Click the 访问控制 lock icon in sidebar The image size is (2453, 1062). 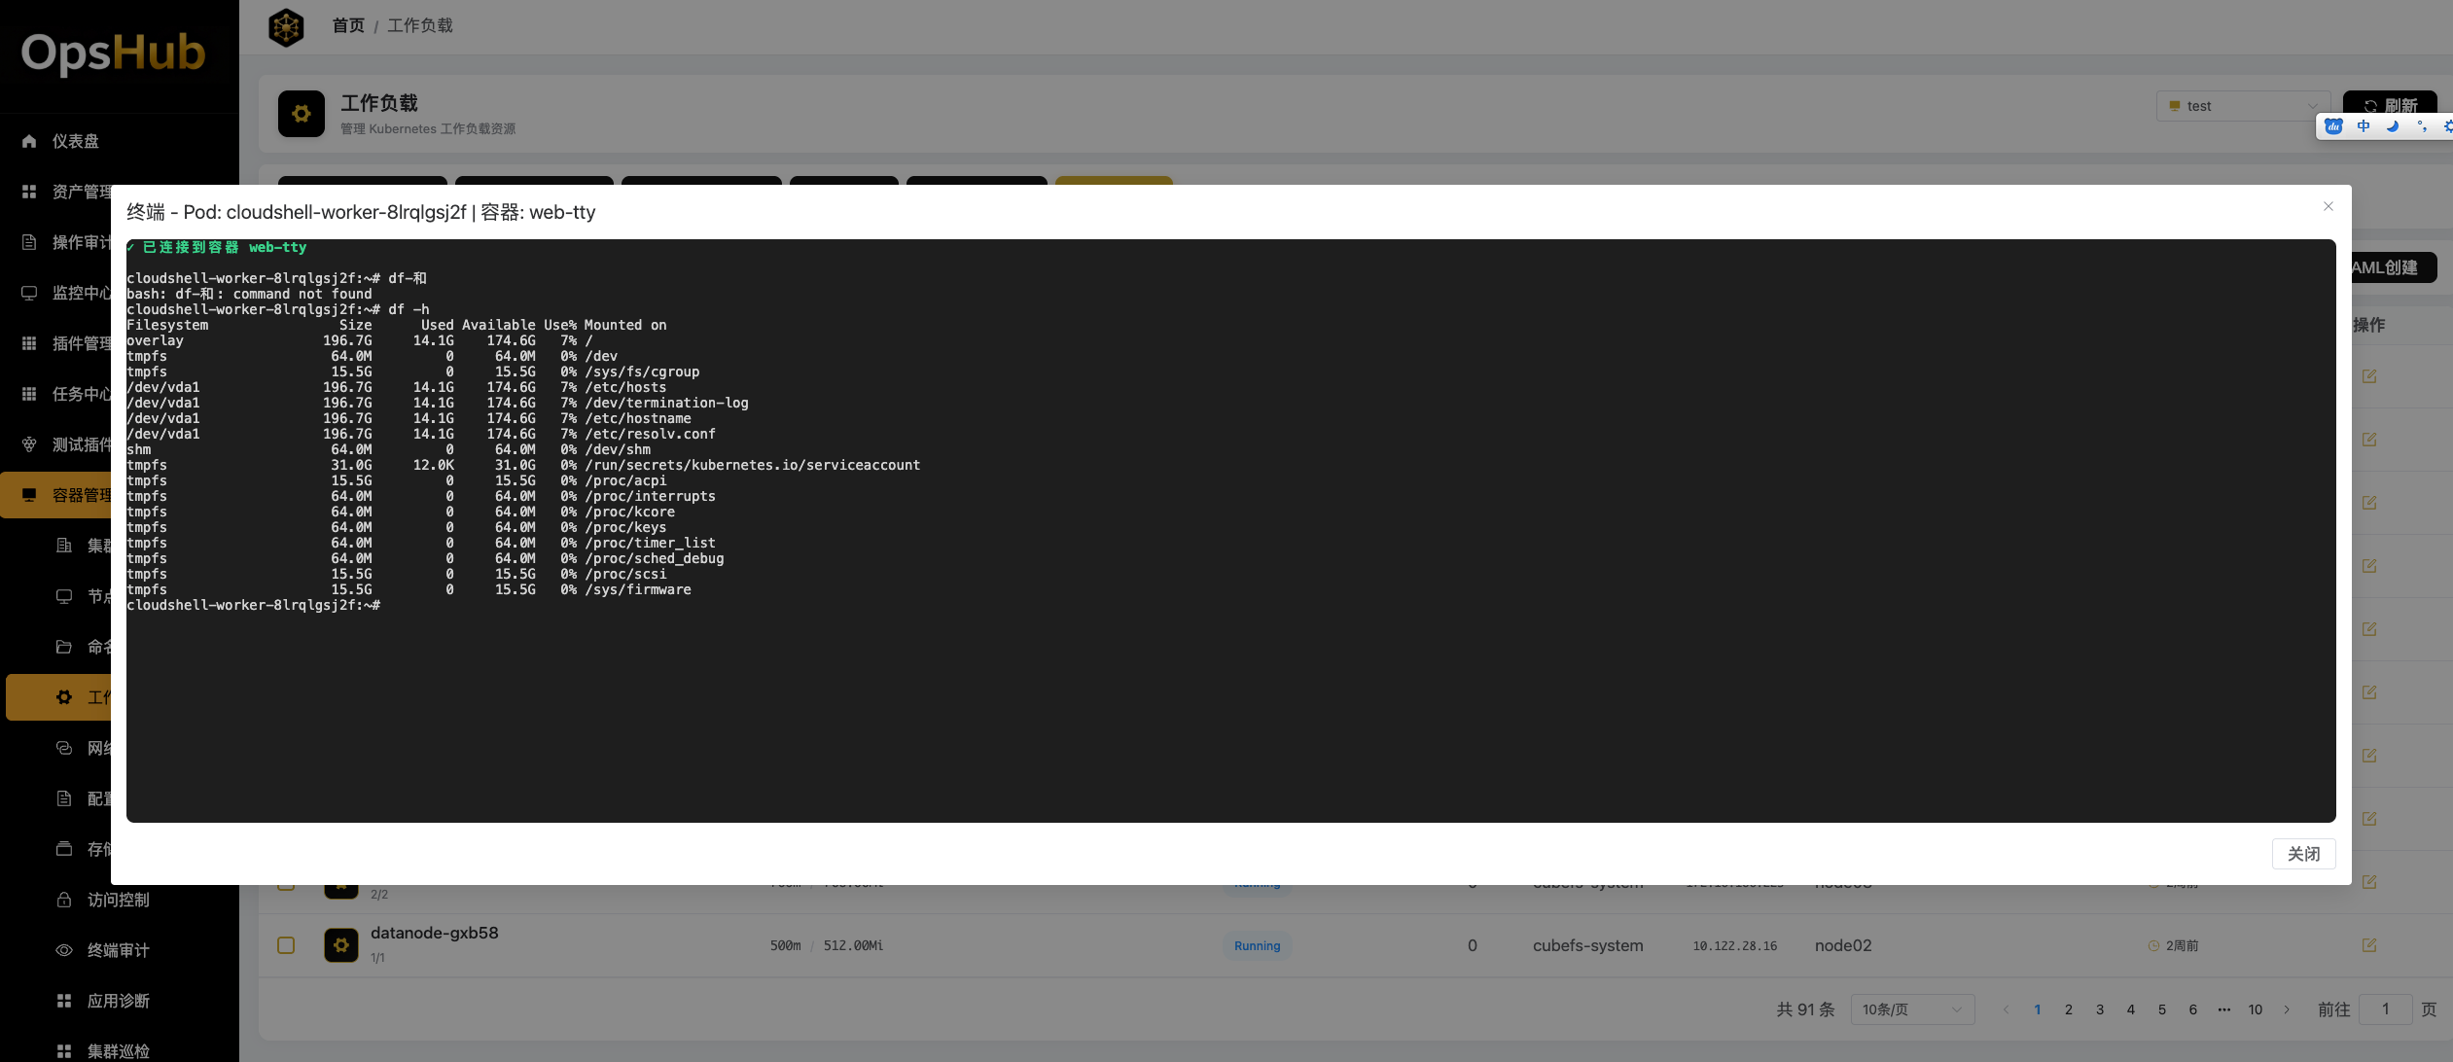[x=64, y=900]
